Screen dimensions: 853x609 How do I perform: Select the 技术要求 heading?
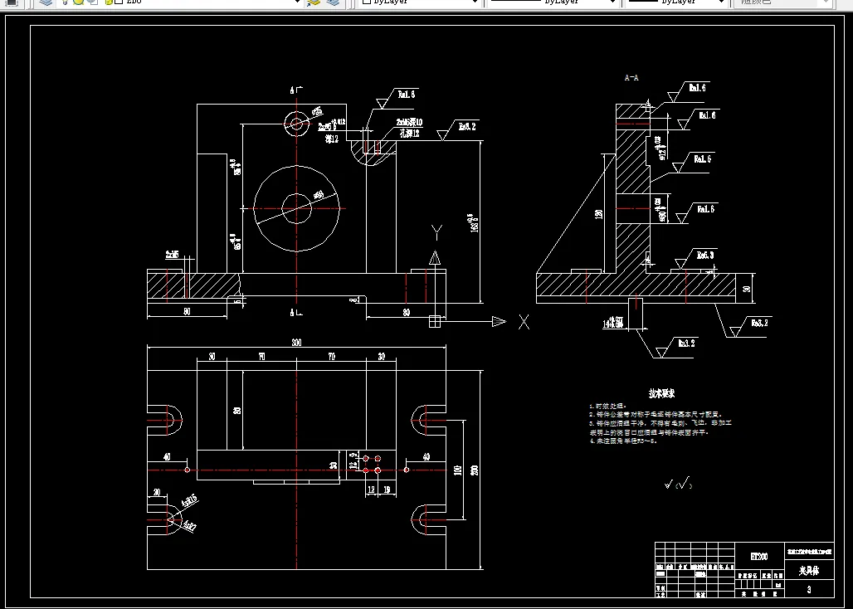661,393
